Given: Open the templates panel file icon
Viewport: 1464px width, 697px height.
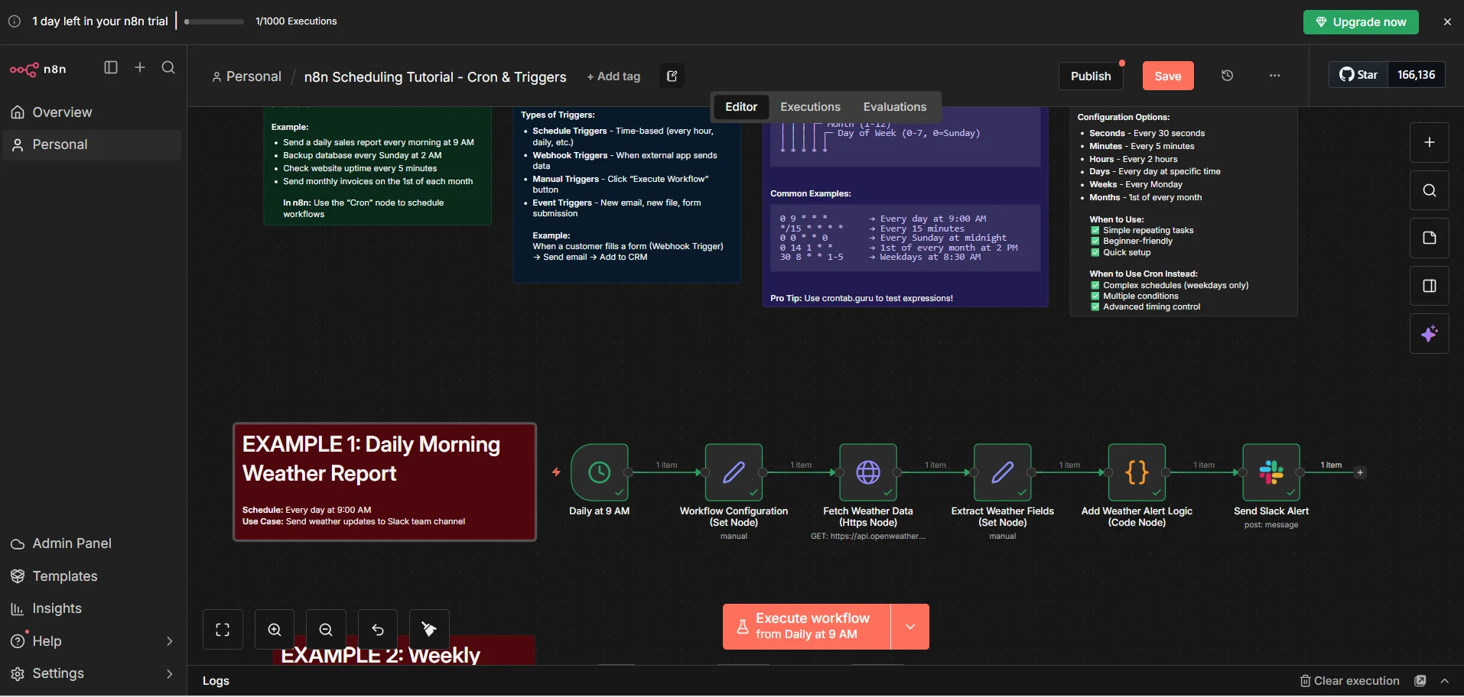Looking at the screenshot, I should (1430, 238).
